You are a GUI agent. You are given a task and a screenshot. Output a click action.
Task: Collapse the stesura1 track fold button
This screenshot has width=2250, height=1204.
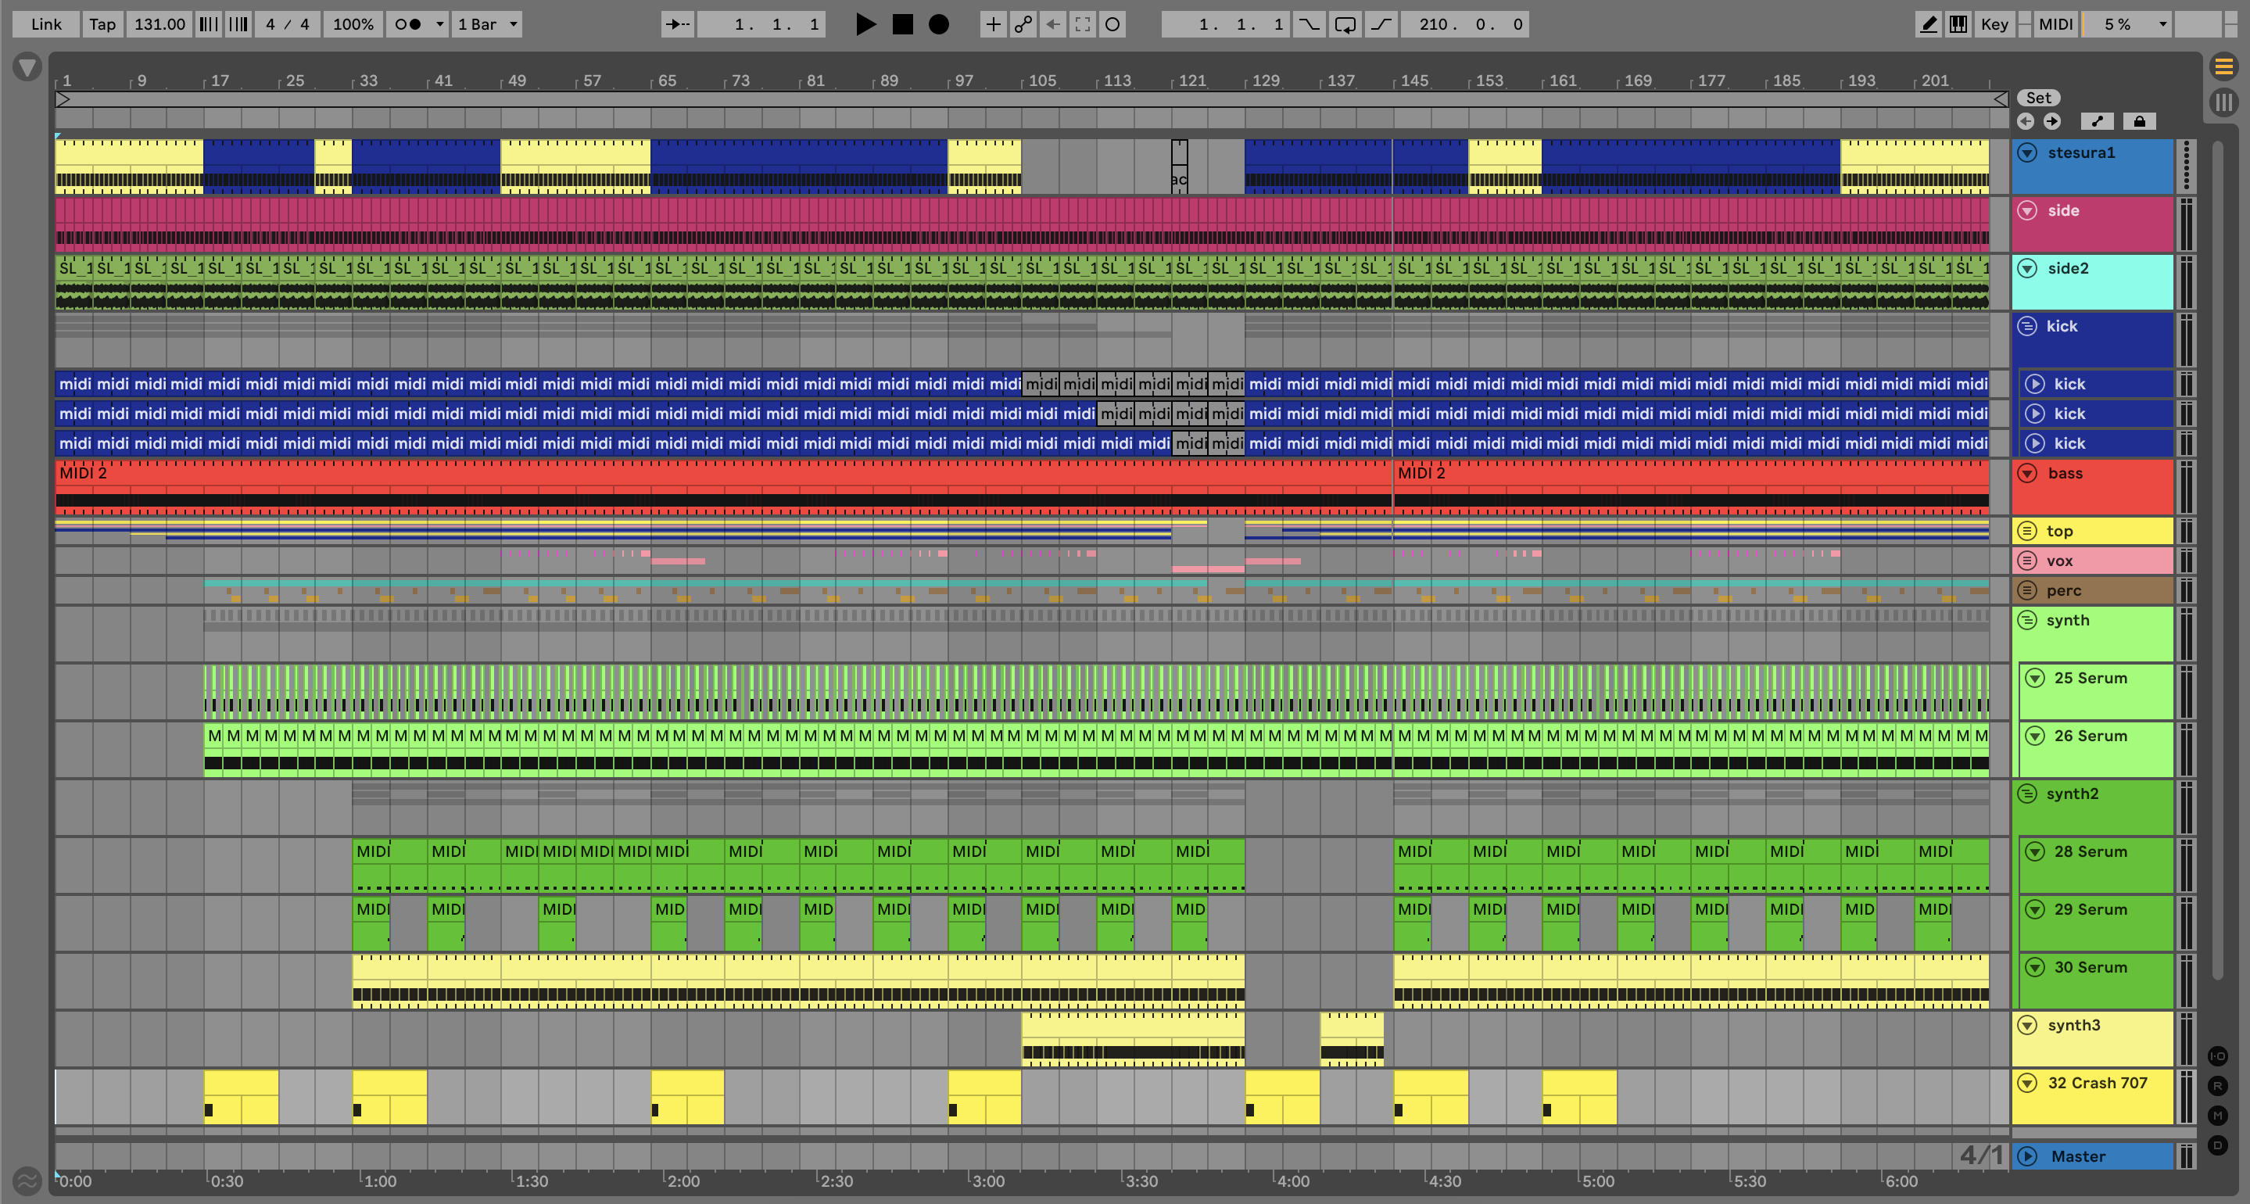pos(2027,153)
